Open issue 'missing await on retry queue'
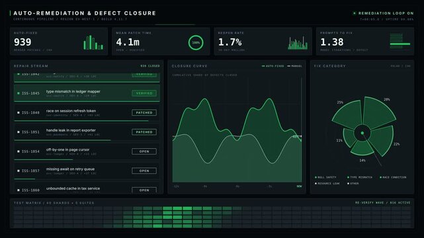The height and width of the screenshot is (238, 424). click(70, 169)
